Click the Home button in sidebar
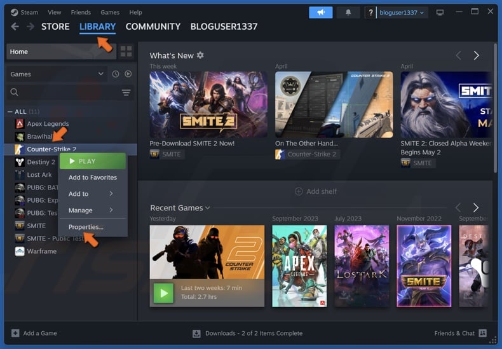The height and width of the screenshot is (349, 502). pyautogui.click(x=61, y=51)
